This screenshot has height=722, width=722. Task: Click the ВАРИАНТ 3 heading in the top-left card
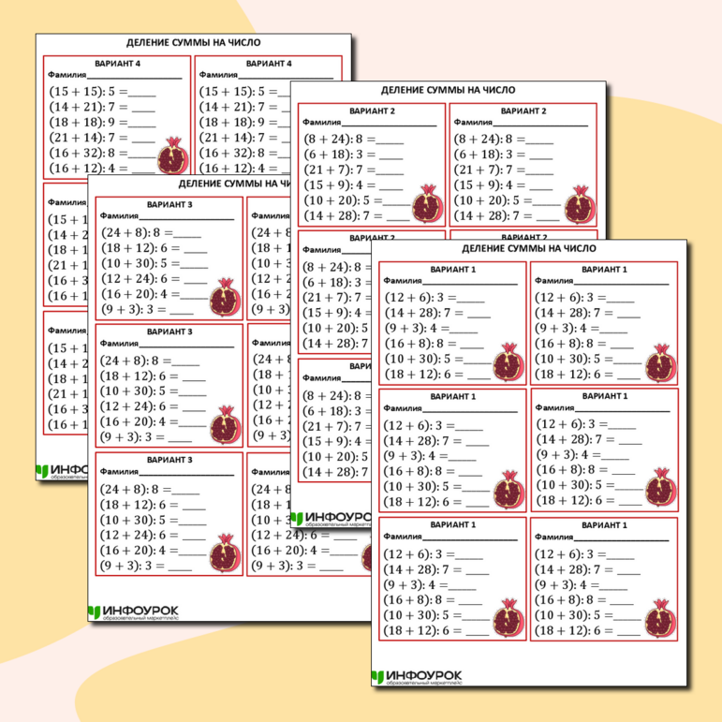(x=169, y=203)
